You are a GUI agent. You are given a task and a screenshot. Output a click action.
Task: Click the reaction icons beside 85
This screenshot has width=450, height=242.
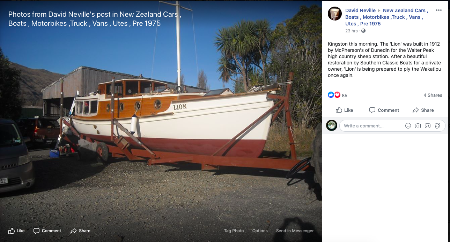[334, 95]
